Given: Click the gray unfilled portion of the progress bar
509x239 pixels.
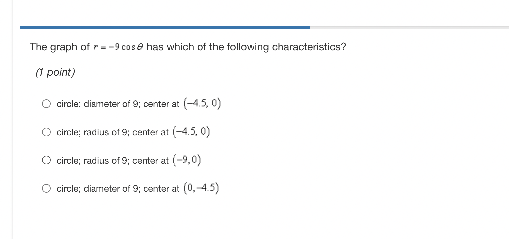Looking at the screenshot, I should click(x=408, y=27).
